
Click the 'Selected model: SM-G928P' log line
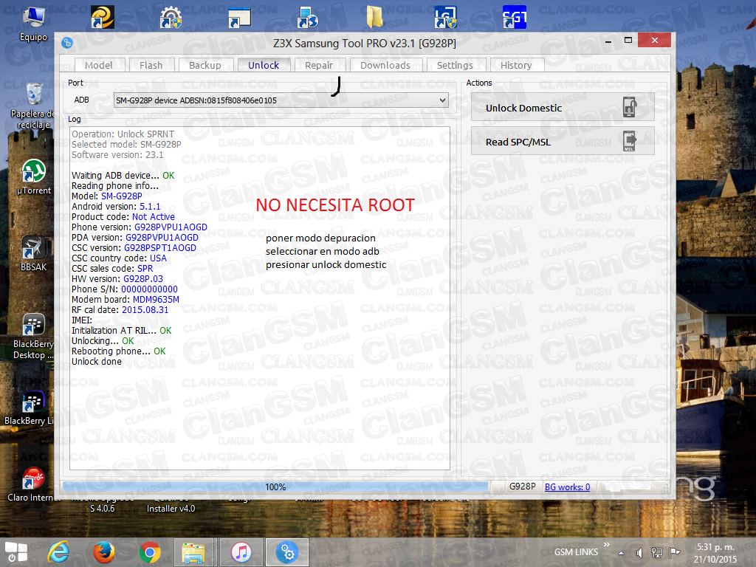tap(126, 144)
